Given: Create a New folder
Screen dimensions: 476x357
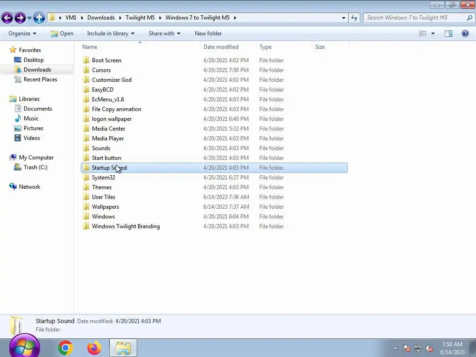Looking at the screenshot, I should pyautogui.click(x=208, y=33).
